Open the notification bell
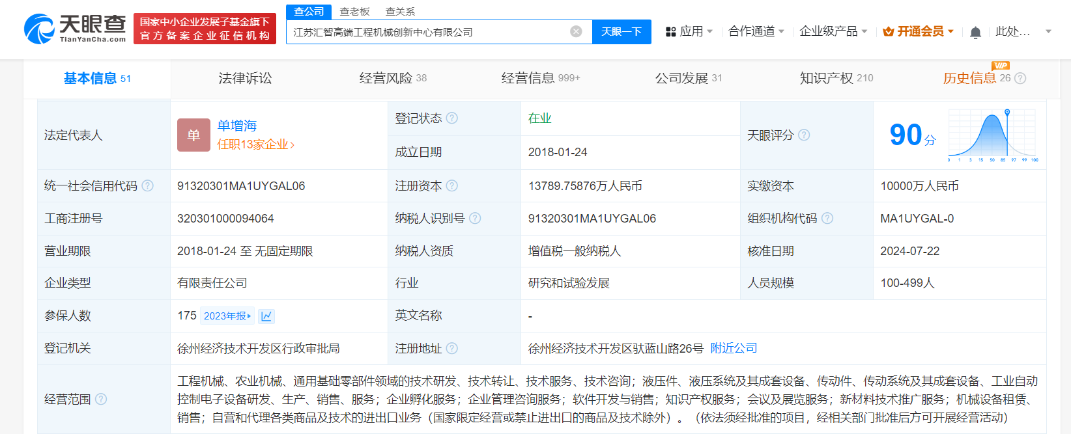This screenshot has height=434, width=1071. click(x=975, y=32)
